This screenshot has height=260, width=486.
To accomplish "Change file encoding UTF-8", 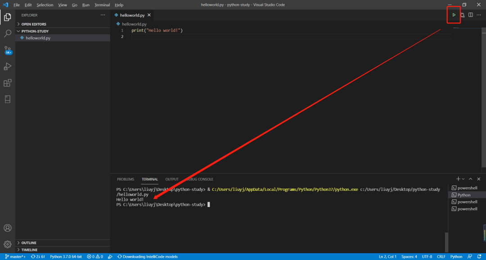I will 427,256.
